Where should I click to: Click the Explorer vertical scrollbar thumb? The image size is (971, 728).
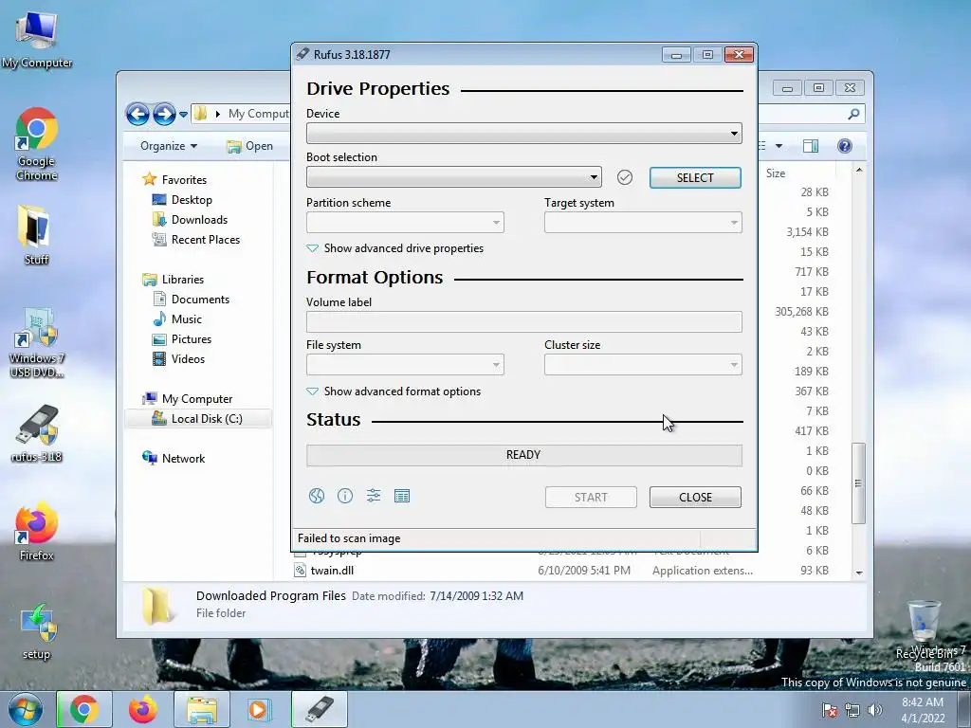858,483
